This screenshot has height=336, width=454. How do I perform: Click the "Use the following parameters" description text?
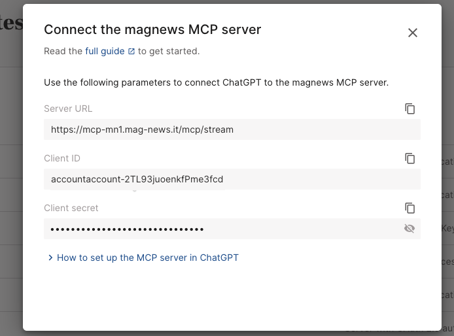pos(216,82)
